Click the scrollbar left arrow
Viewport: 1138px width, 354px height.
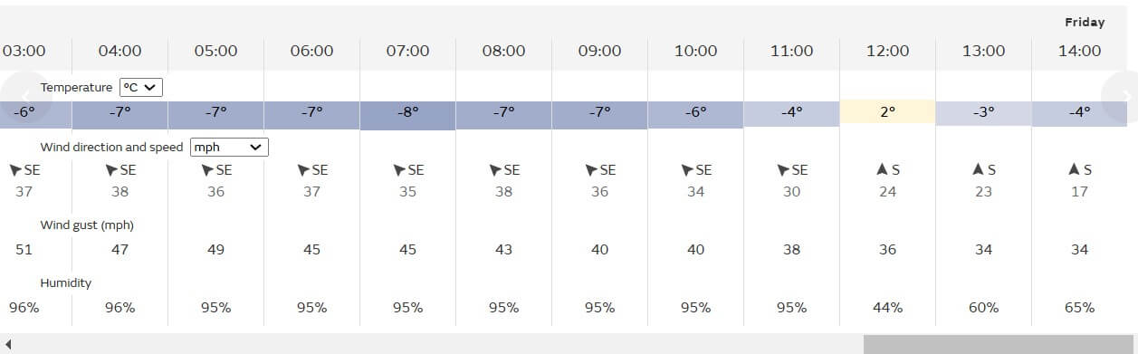click(9, 344)
